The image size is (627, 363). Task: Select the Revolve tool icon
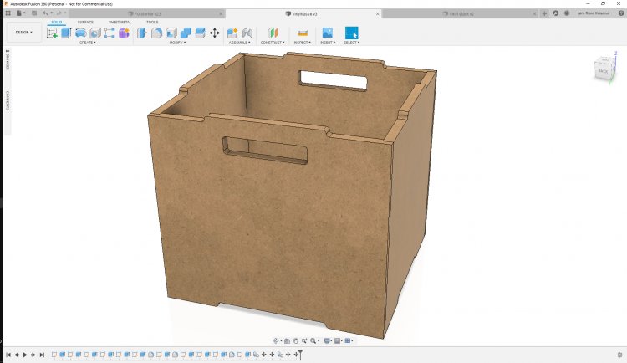[x=81, y=33]
